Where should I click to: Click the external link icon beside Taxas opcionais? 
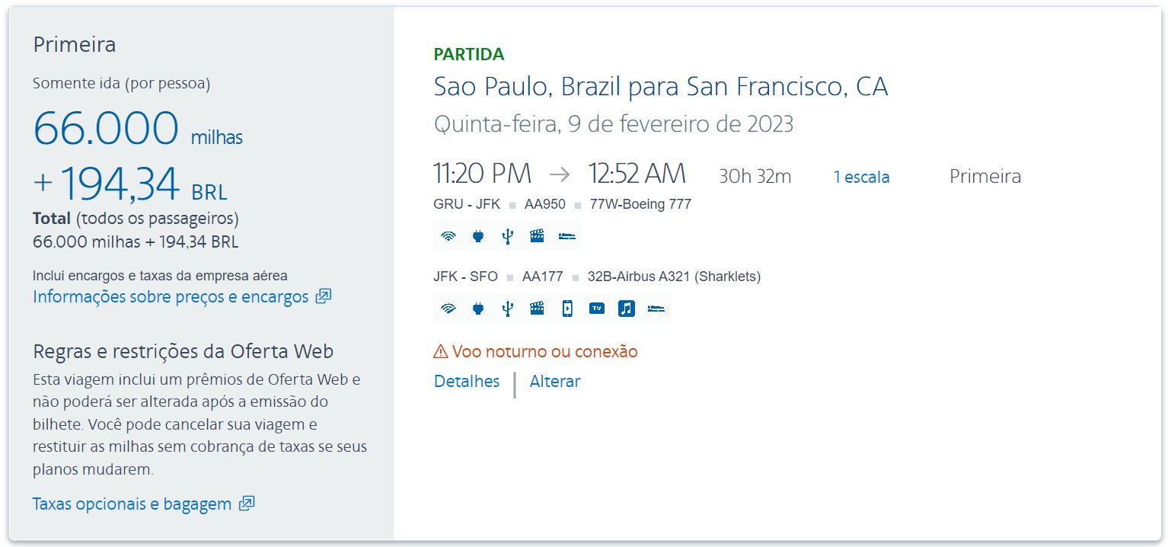247,504
